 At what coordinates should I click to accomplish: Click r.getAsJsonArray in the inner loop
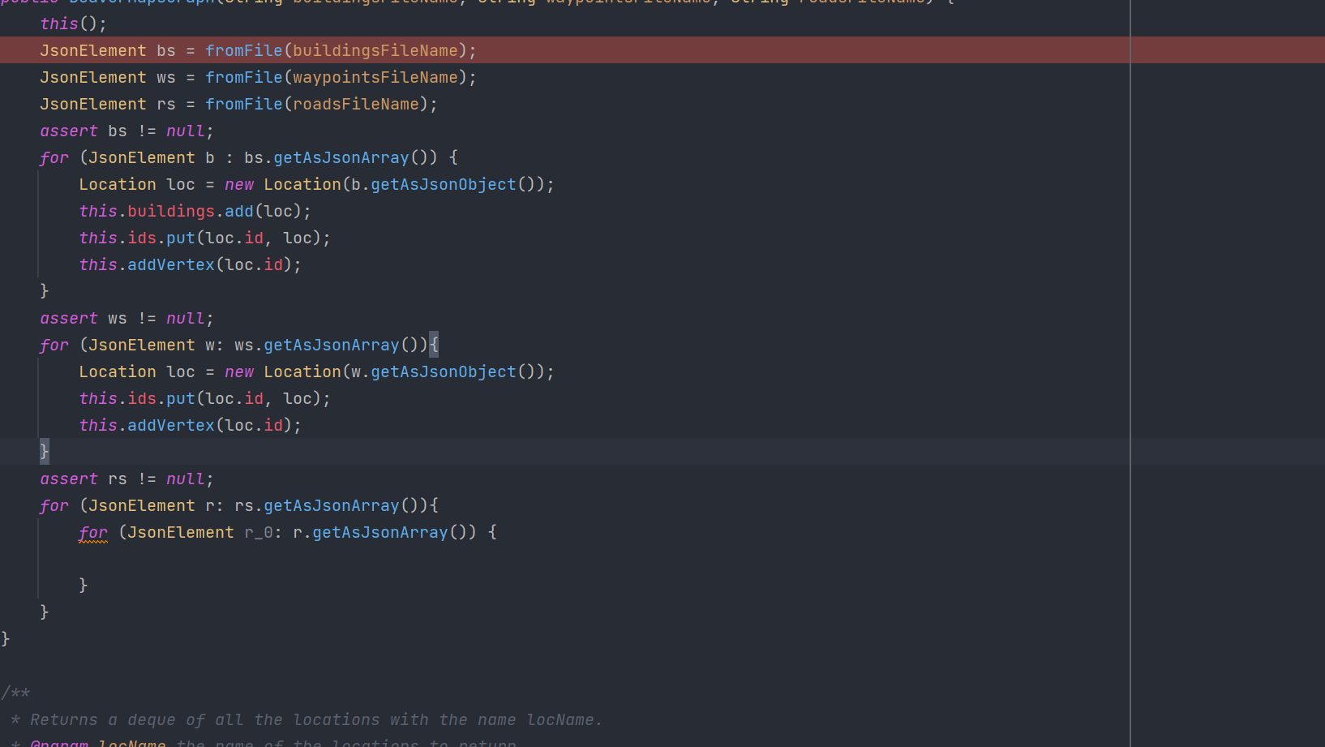379,532
